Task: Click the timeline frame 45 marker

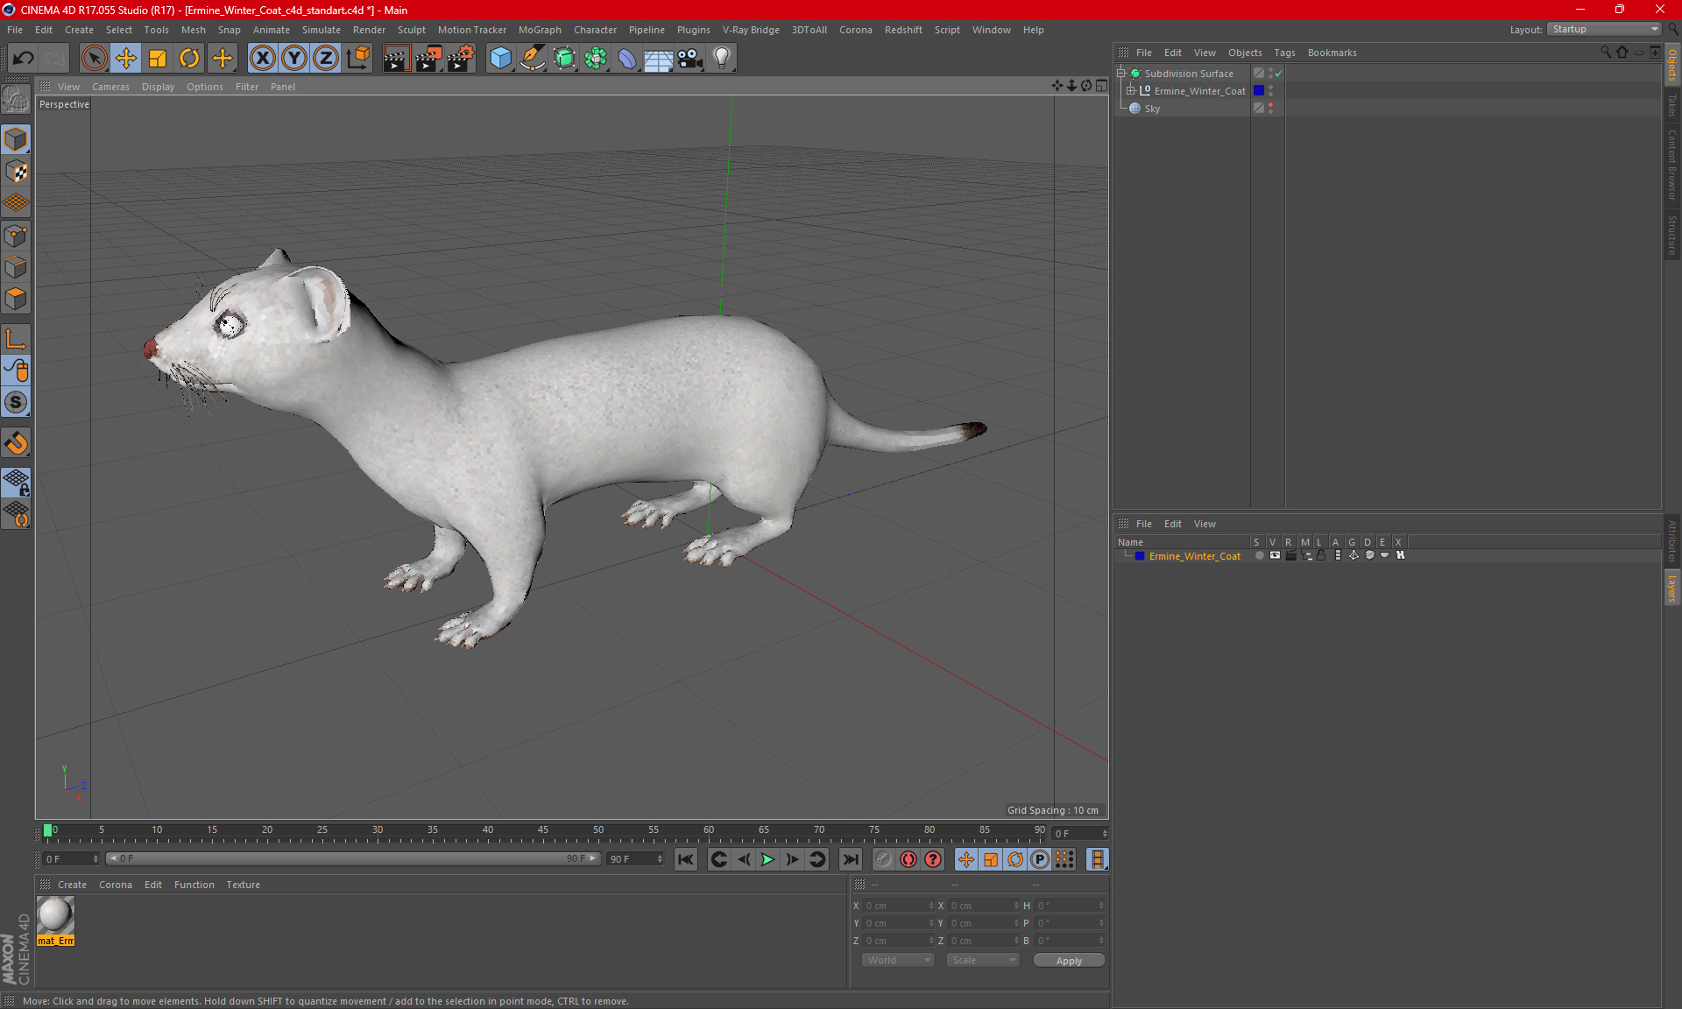Action: pyautogui.click(x=543, y=829)
